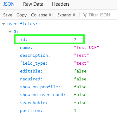Image resolution: width=117 pixels, height=117 pixels.
Task: Select the editable false row
Action: [53, 71]
